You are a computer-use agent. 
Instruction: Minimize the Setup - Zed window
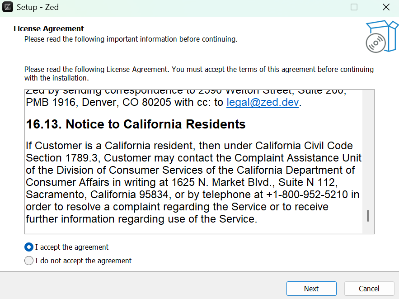click(x=323, y=7)
